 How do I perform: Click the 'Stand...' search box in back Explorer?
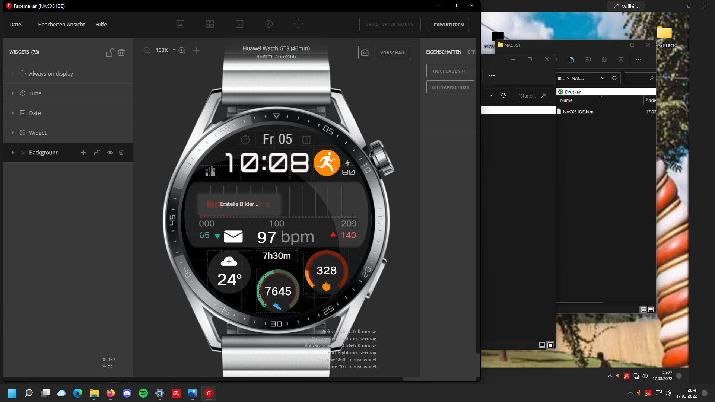[x=533, y=96]
